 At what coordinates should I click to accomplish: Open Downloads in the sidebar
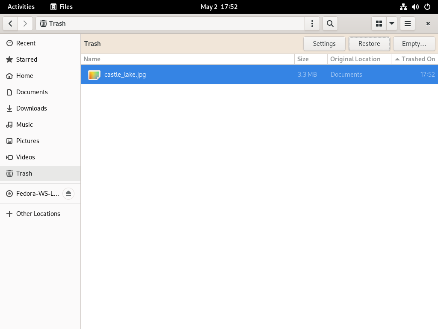[40, 108]
